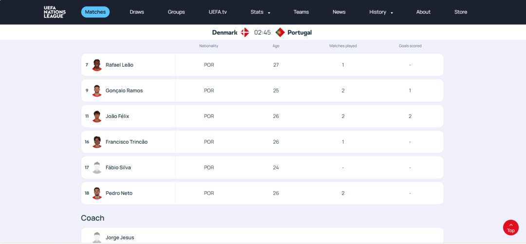Go to the Teams page
Image resolution: width=526 pixels, height=244 pixels.
(301, 12)
